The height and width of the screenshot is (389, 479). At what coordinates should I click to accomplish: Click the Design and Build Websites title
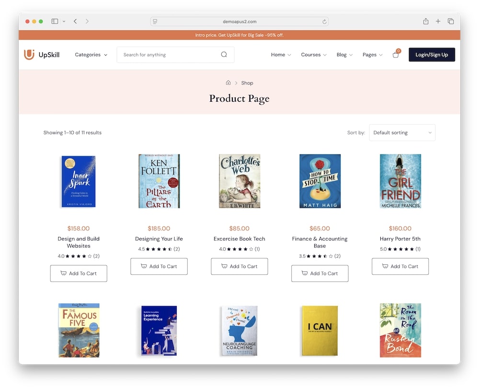click(x=79, y=242)
